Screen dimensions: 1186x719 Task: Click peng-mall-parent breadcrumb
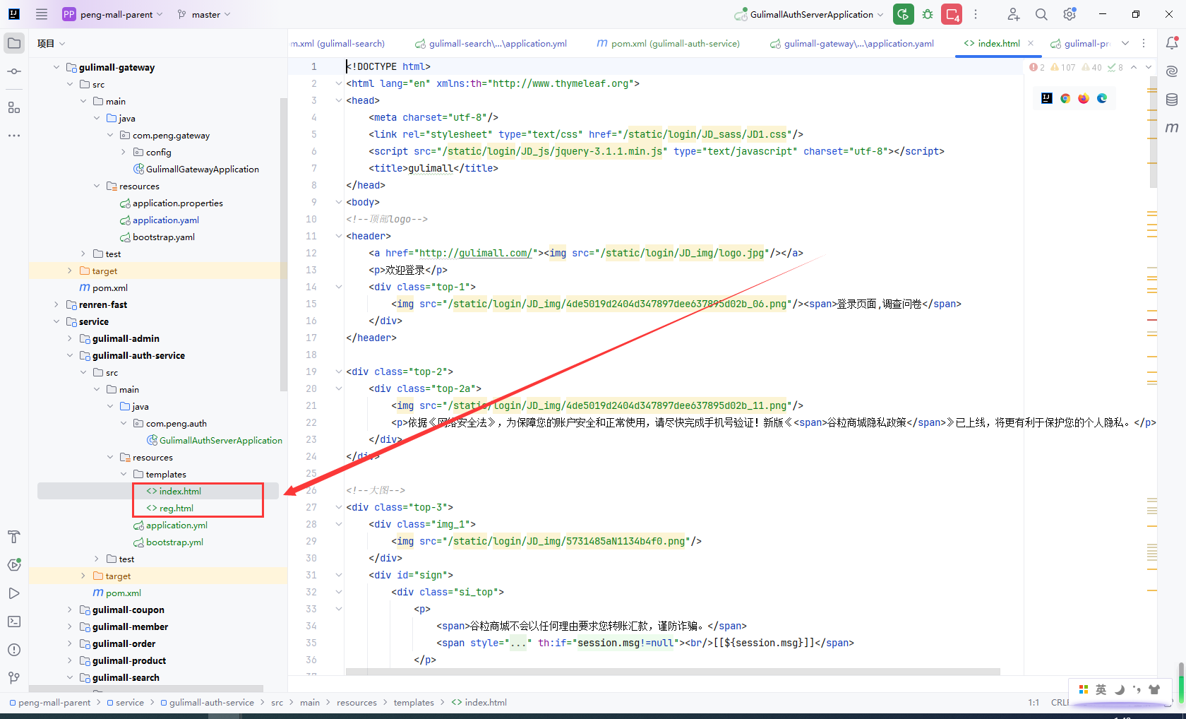tap(54, 703)
